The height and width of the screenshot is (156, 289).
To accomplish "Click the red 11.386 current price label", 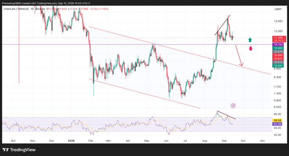I will tap(279, 37).
